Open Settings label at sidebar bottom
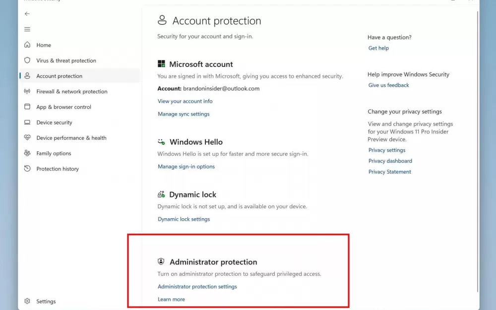 [46, 302]
